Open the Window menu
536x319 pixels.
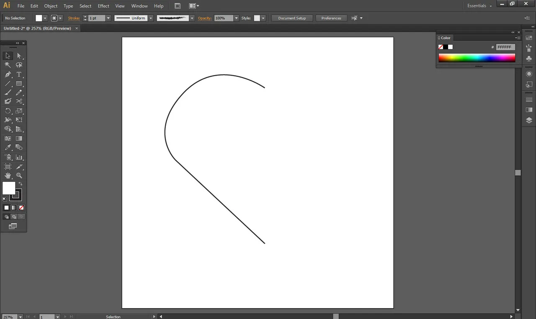pos(139,6)
